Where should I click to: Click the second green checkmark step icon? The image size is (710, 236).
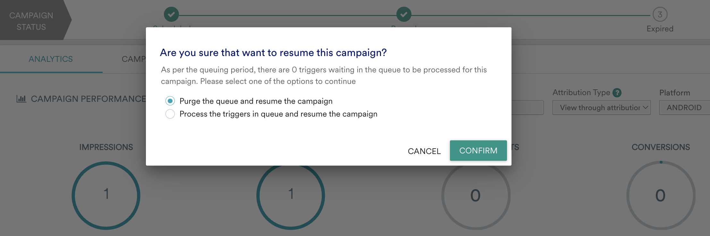click(404, 14)
